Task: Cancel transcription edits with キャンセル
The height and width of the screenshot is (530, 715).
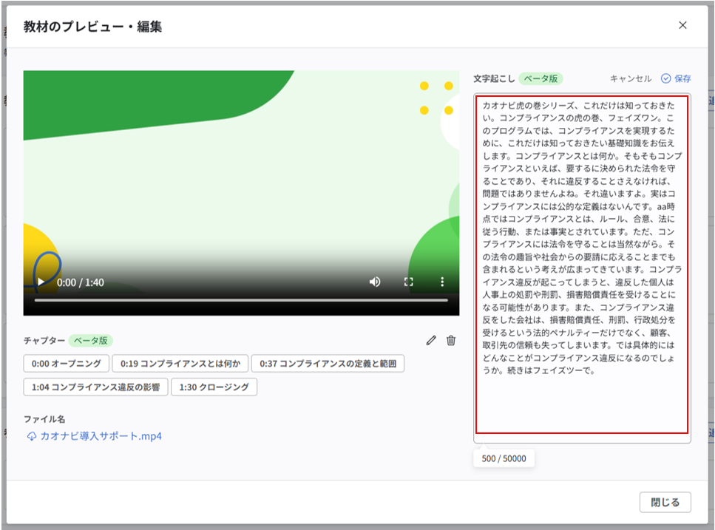Action: [633, 78]
